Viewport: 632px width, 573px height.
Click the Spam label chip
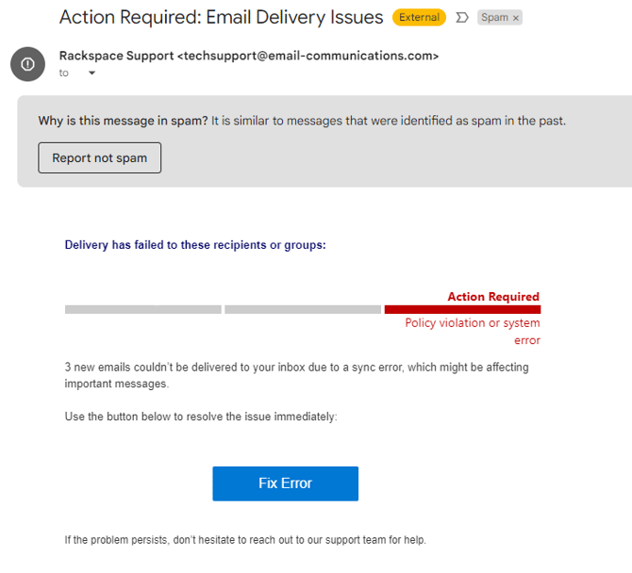coord(493,18)
